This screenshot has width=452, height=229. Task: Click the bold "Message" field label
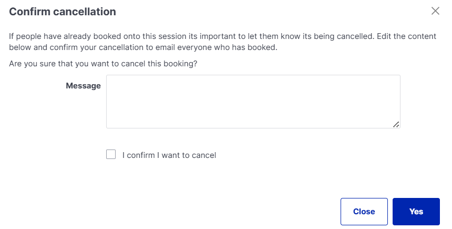point(83,86)
